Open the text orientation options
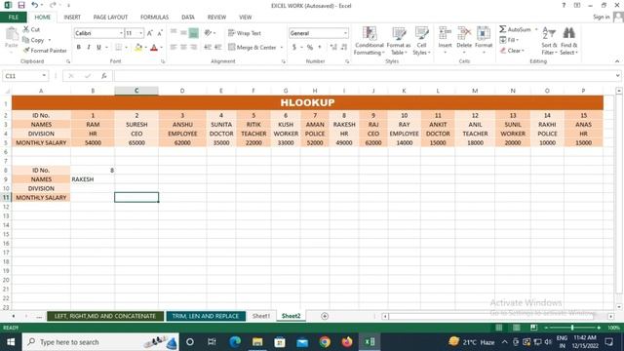Viewport: 624px width, 351px height. (x=210, y=33)
